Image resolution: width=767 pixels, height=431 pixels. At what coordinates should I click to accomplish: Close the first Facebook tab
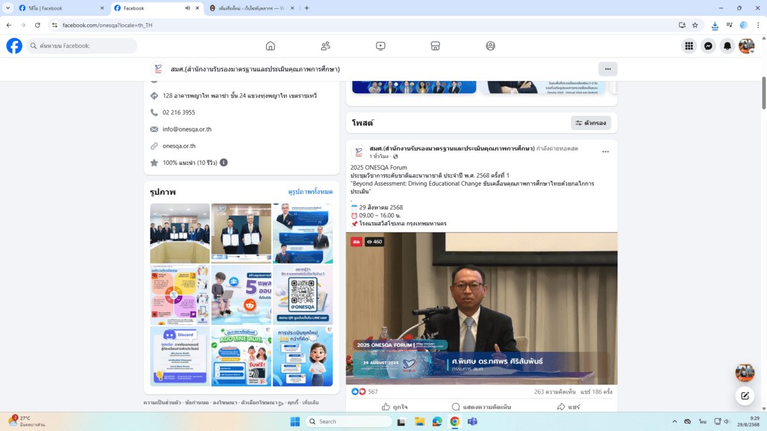pos(102,8)
